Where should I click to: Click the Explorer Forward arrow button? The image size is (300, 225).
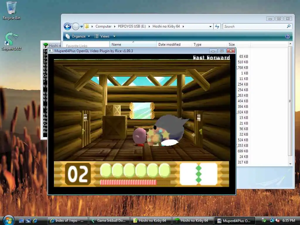click(76, 26)
